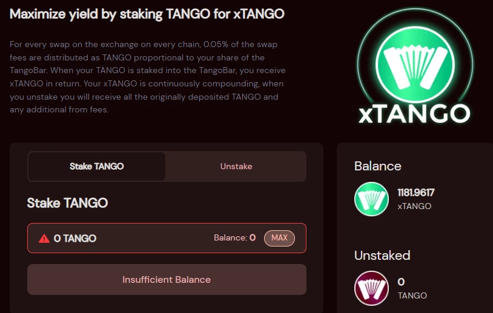Click the maroon TANGO unstaked token icon
The image size is (493, 313).
pyautogui.click(x=371, y=288)
